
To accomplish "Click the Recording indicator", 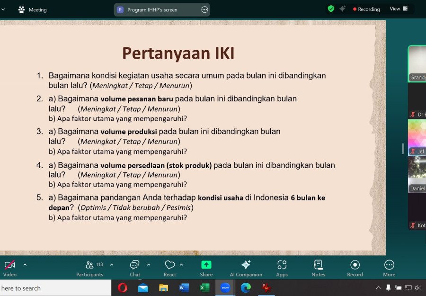I will [366, 9].
